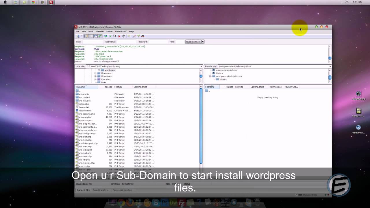The width and height of the screenshot is (370, 208).
Task: Select wp-cron.php in local list
Action: [85, 137]
